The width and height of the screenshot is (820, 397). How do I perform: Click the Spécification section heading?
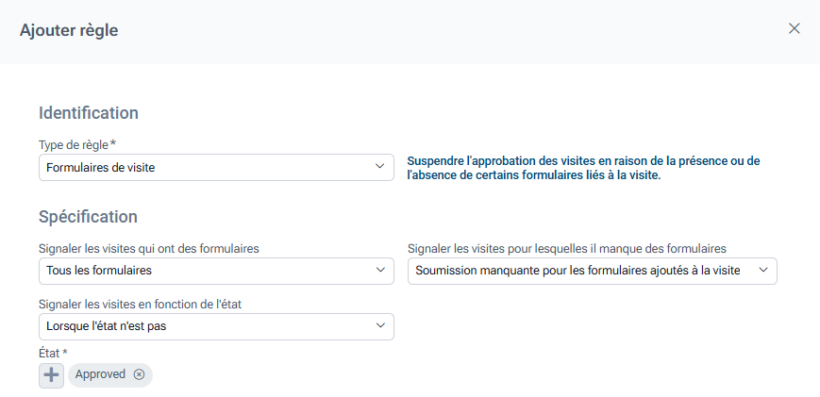click(x=88, y=217)
